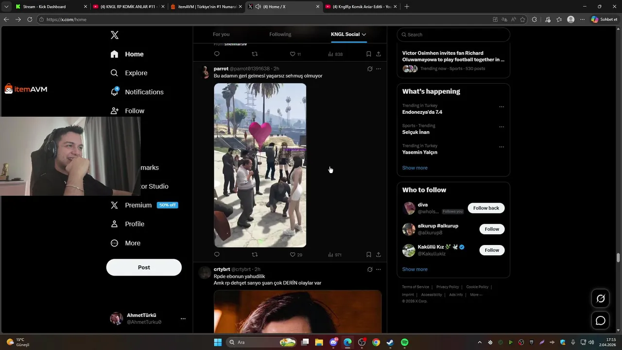This screenshot has width=622, height=350.
Task: Open the video in parrot's post
Action: 260,165
